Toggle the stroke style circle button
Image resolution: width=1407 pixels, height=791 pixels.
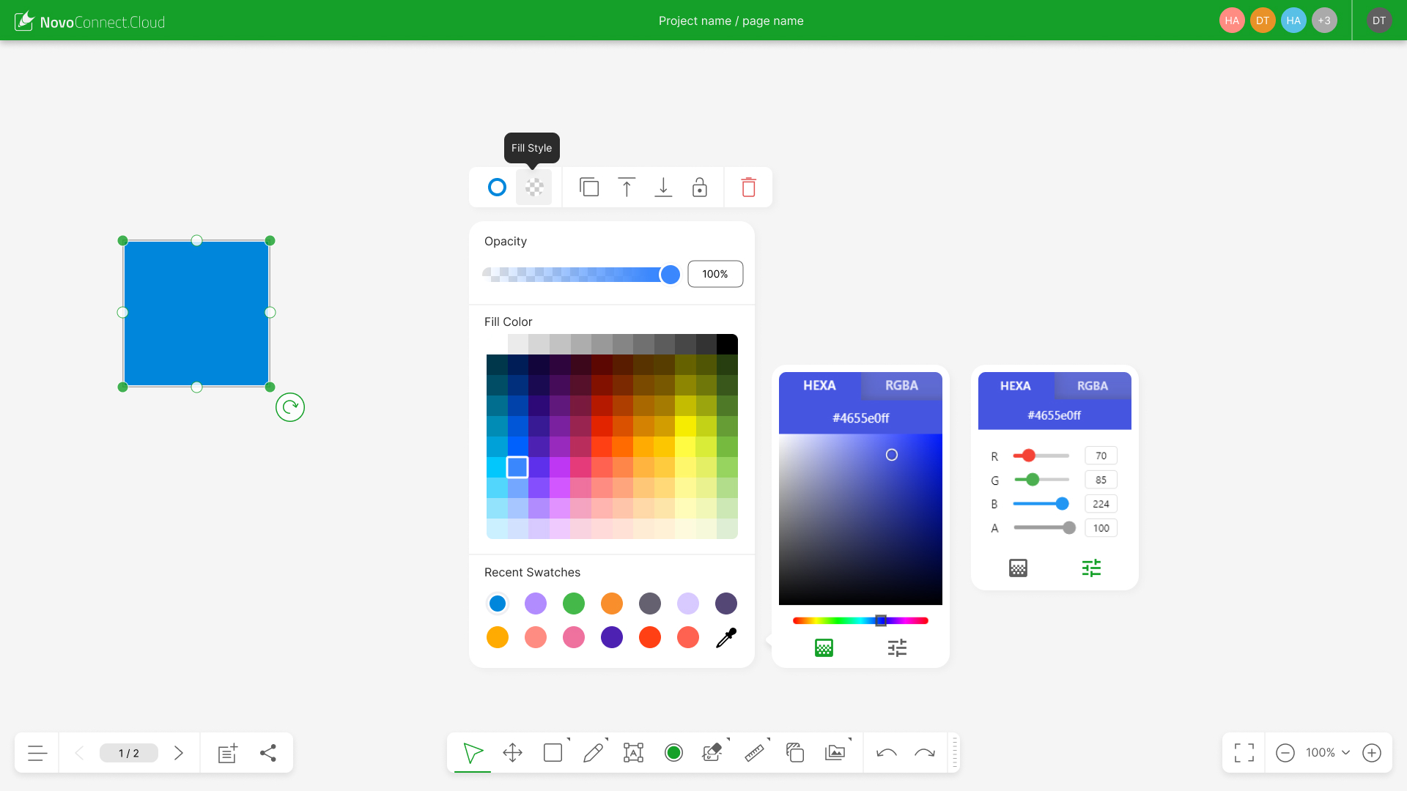497,187
